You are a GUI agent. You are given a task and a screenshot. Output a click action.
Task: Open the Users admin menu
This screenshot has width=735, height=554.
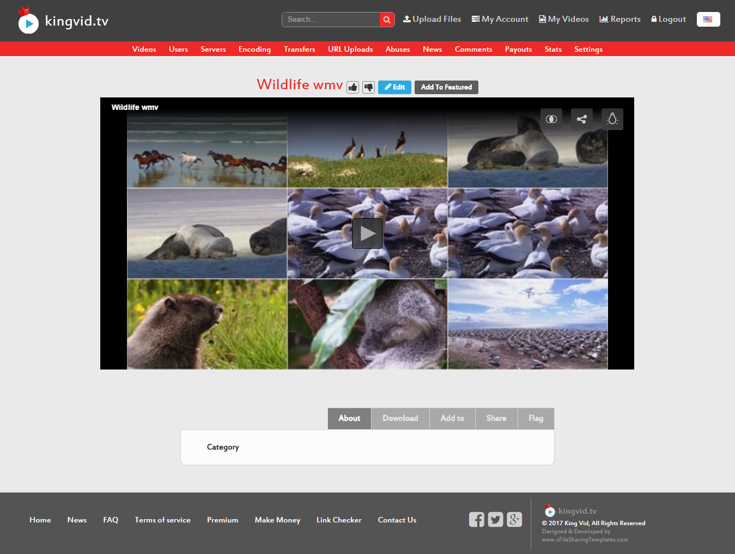click(x=179, y=49)
